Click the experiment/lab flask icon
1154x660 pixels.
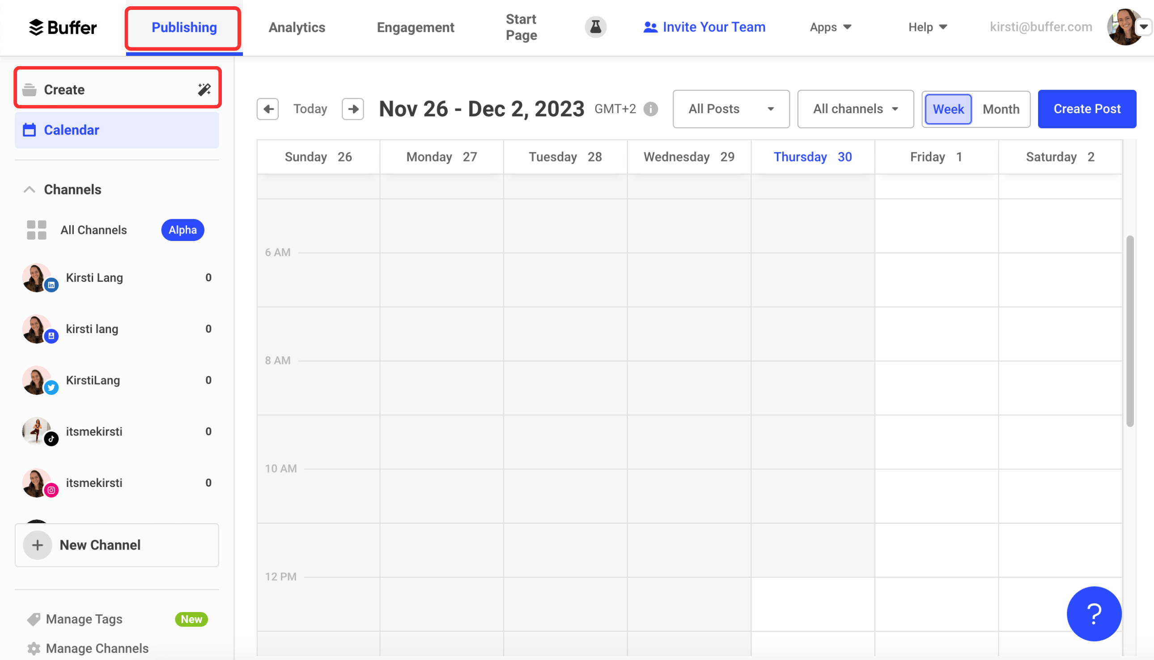(595, 27)
